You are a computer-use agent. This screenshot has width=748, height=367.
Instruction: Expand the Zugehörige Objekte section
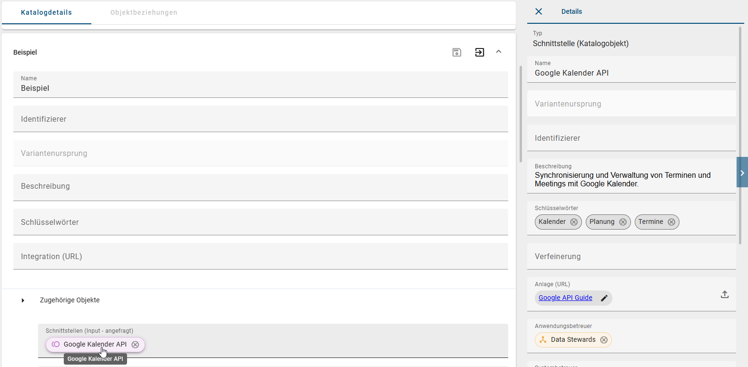pos(23,300)
